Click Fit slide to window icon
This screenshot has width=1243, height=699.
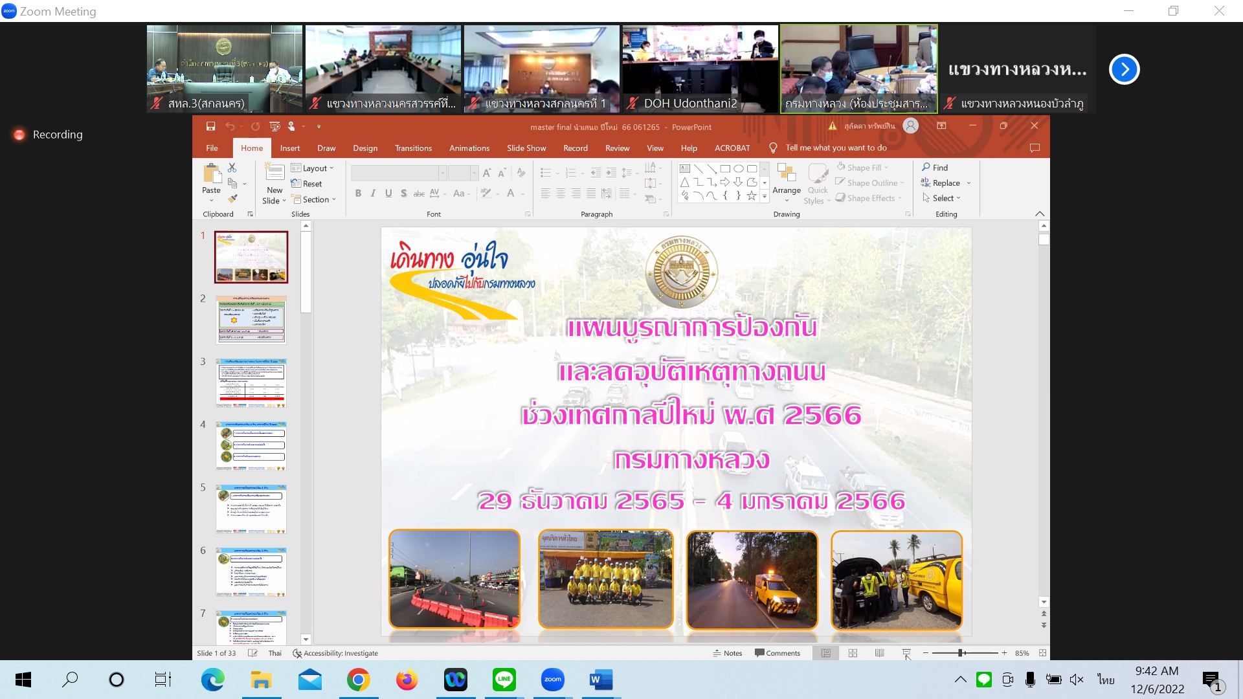1042,653
